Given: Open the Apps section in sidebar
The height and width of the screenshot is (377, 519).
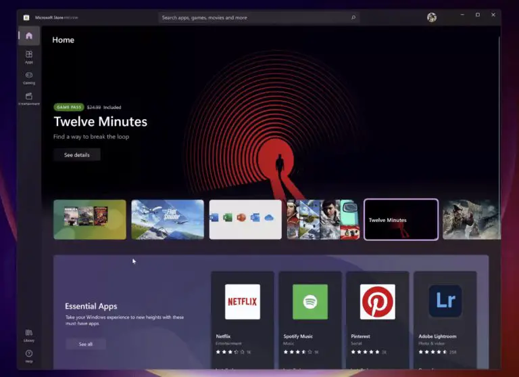Looking at the screenshot, I should 29,57.
